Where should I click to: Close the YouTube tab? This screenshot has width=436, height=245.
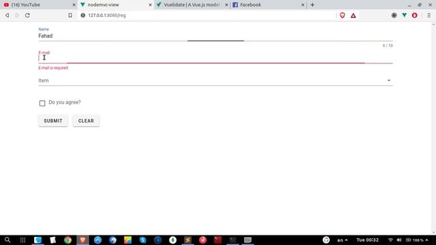click(74, 5)
